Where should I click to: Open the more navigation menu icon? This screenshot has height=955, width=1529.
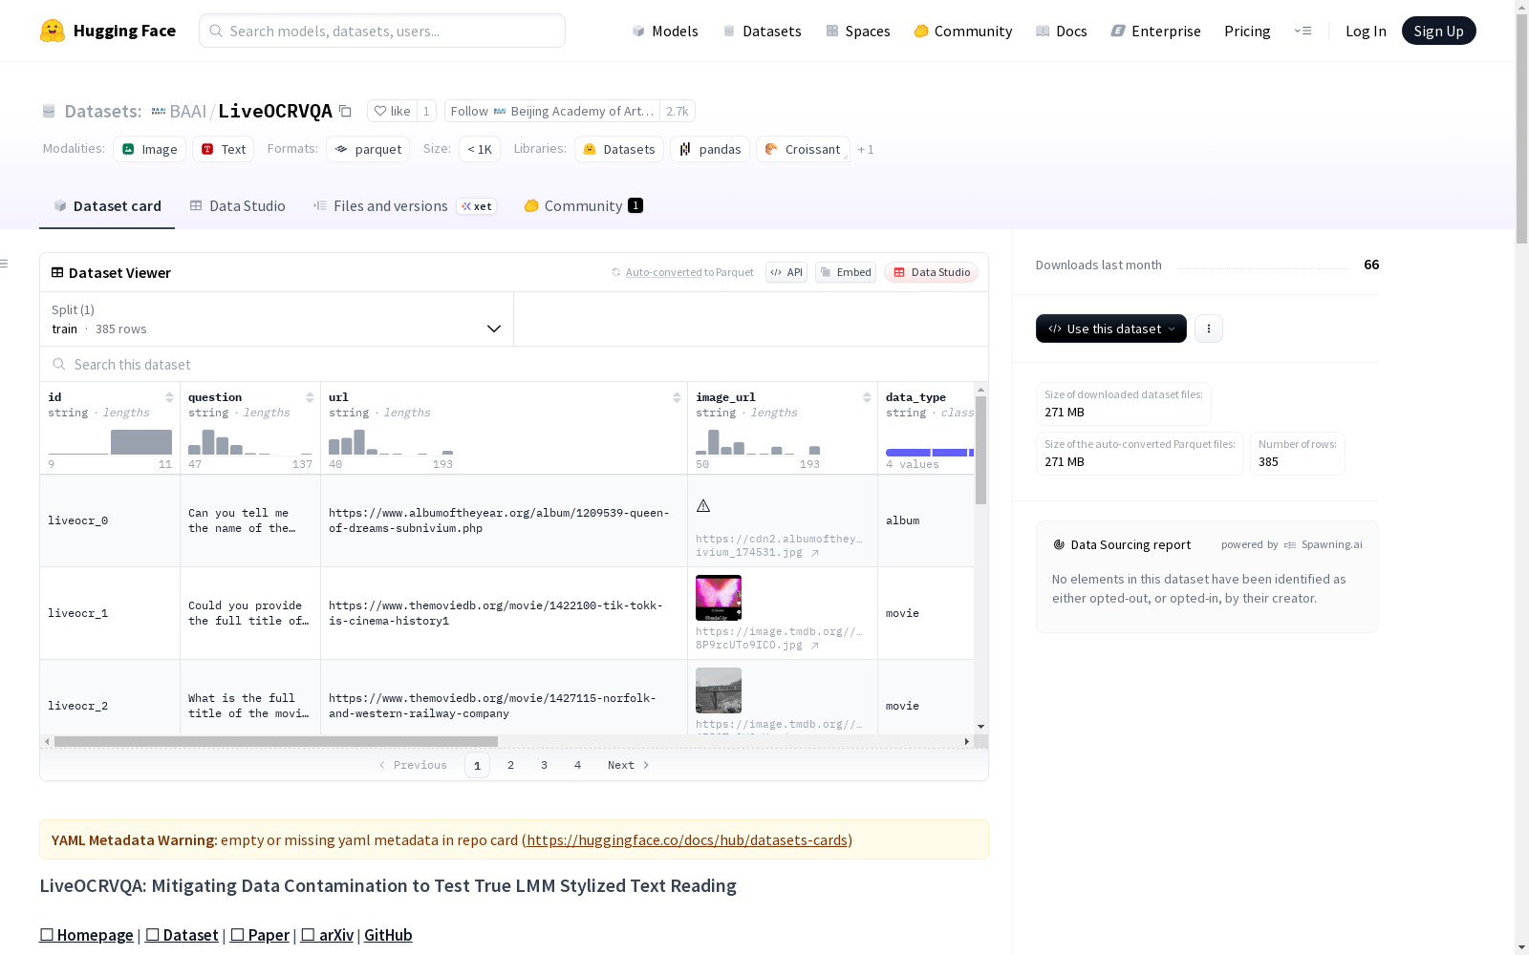coord(1303,31)
